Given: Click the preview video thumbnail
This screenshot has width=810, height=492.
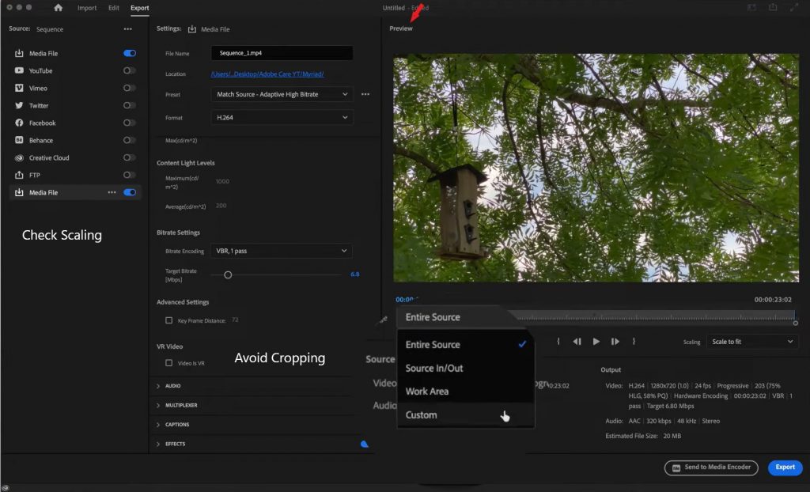Looking at the screenshot, I should [x=596, y=168].
